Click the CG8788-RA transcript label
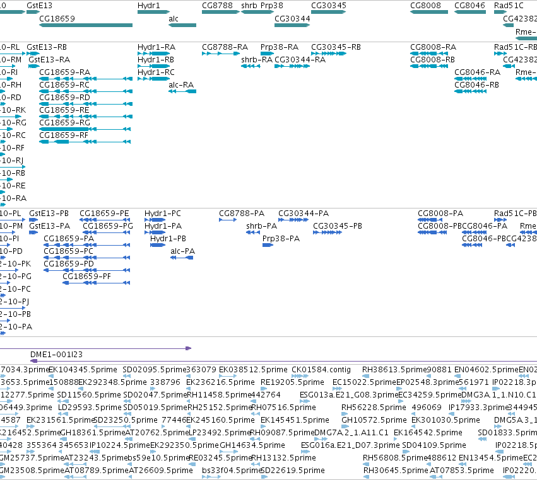The height and width of the screenshot is (480, 537). tap(225, 47)
